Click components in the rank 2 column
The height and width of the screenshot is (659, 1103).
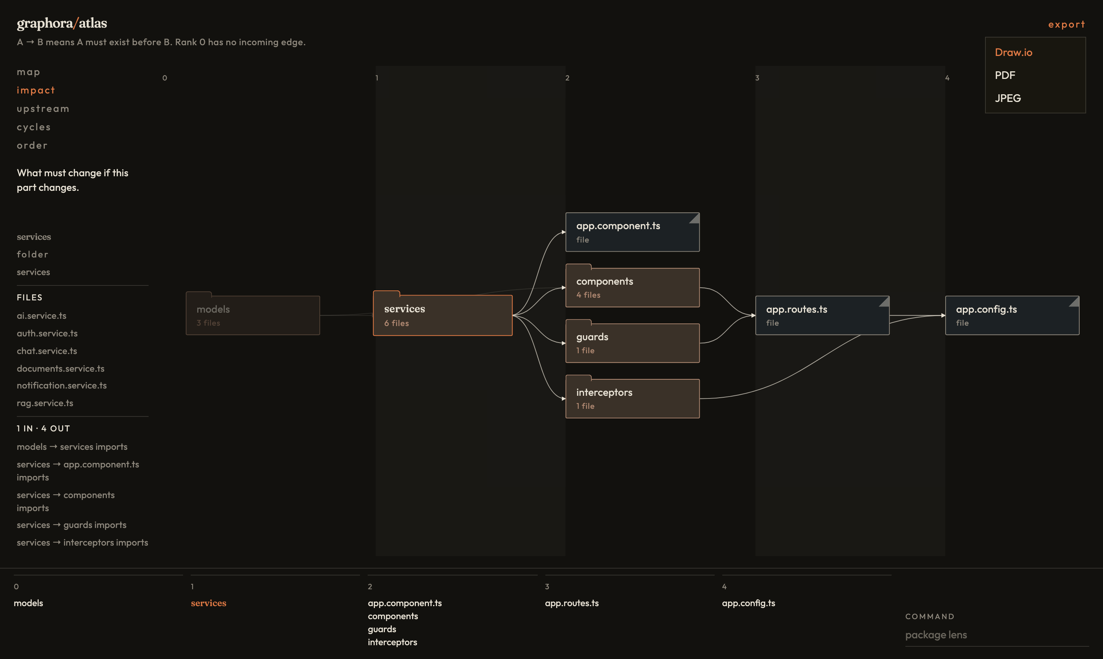393,616
